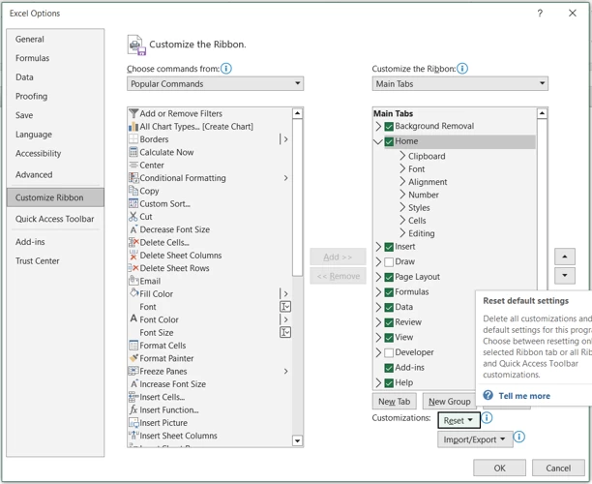Click the Freeze Panes icon in list
This screenshot has height=484, width=592.
tap(133, 371)
